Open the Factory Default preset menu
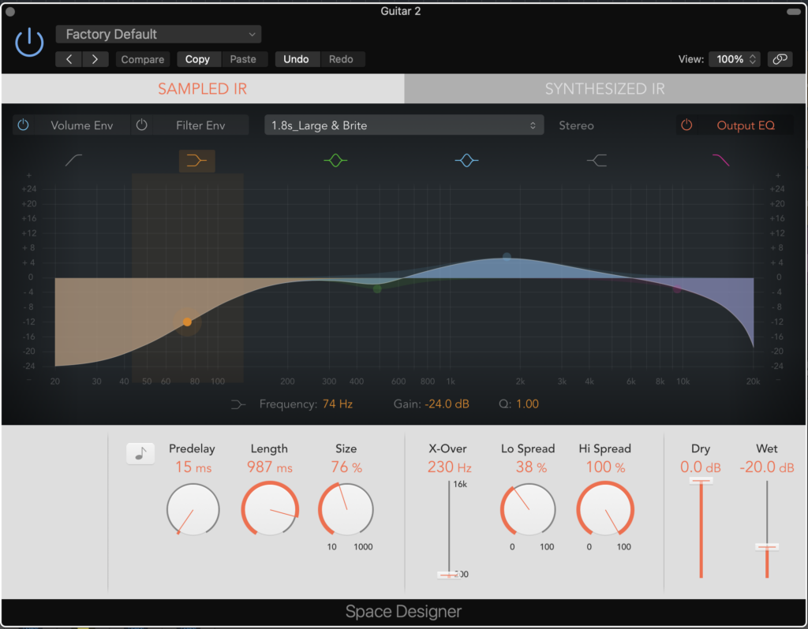The image size is (808, 629). tap(158, 35)
